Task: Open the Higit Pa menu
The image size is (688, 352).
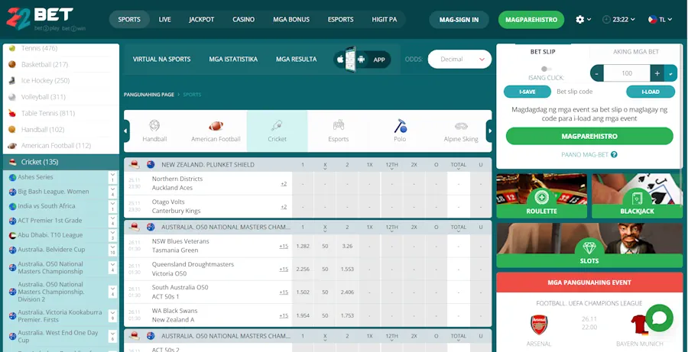Action: point(384,20)
